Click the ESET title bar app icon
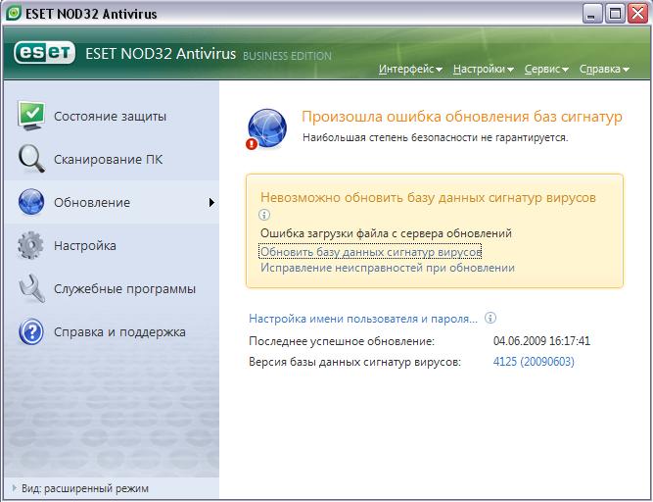Screen dimensions: 653x502 click(x=14, y=14)
